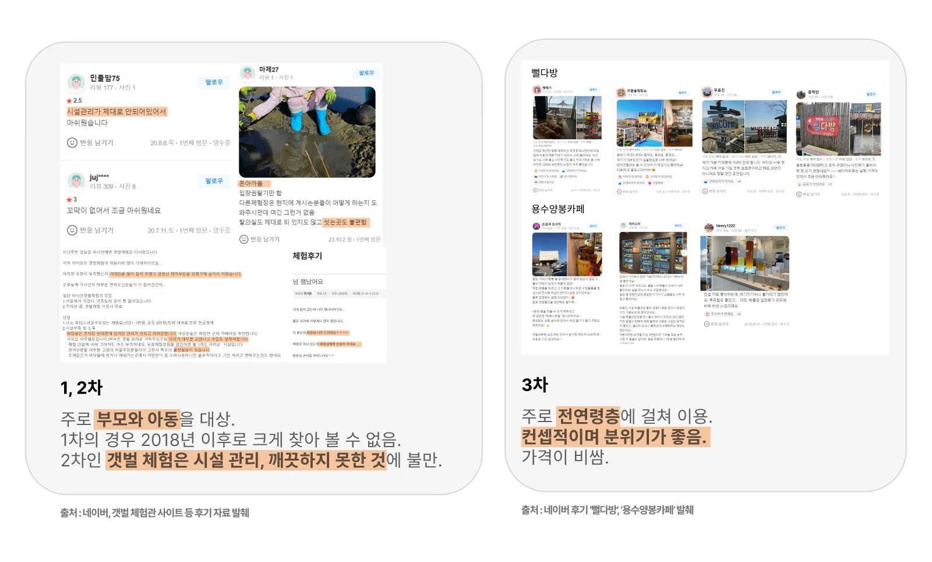This screenshot has width=932, height=562.
Task: Click the avatar of the coffee cups photo reviewer
Action: point(537,90)
